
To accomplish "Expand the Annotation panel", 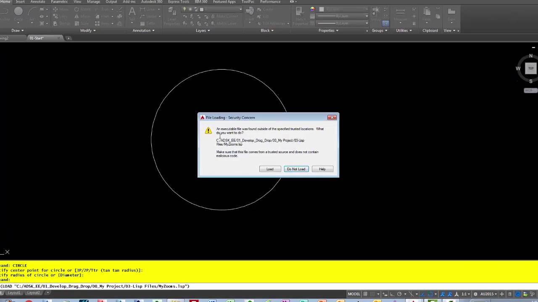I will [x=144, y=31].
